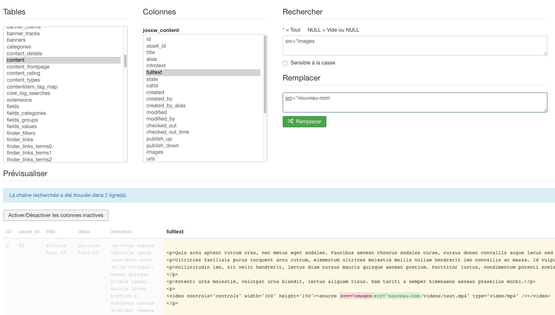The height and width of the screenshot is (315, 555).
Task: Select the finder_filters table
Action: [63, 133]
